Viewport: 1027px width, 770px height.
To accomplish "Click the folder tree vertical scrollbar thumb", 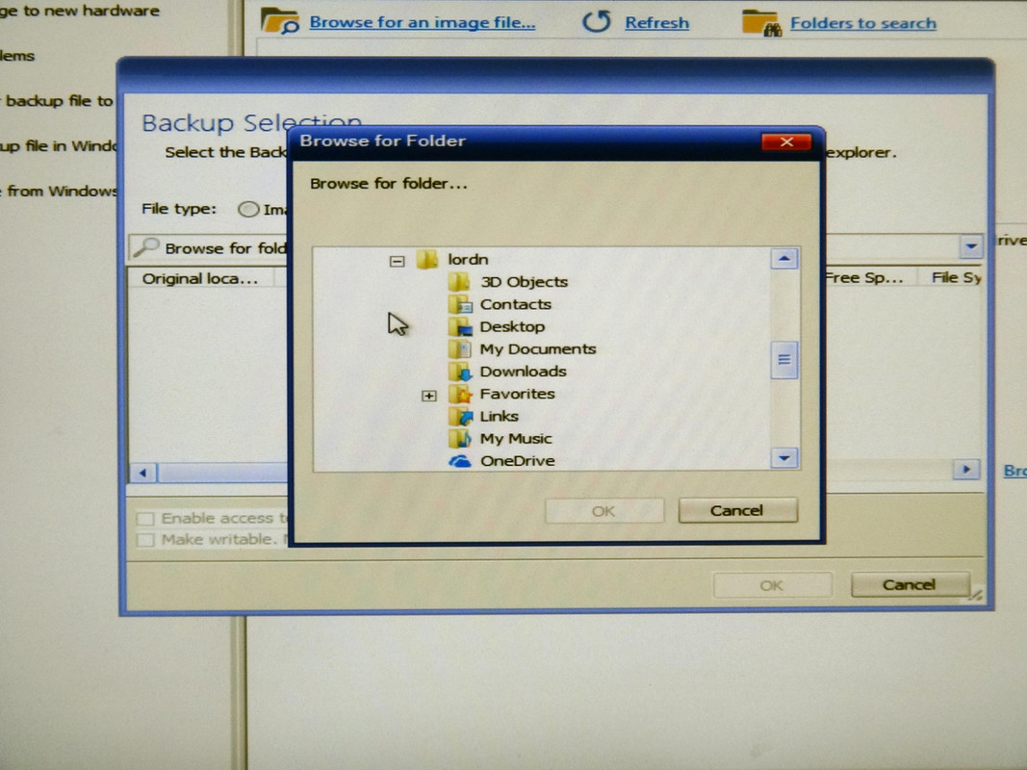I will pyautogui.click(x=784, y=359).
